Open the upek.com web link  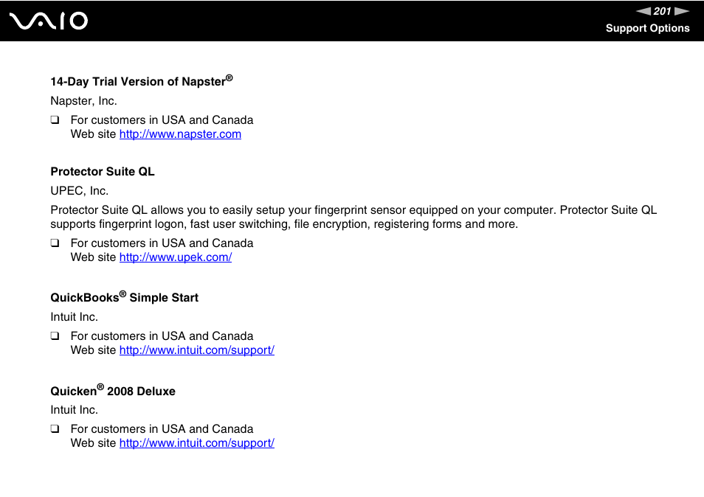click(176, 257)
